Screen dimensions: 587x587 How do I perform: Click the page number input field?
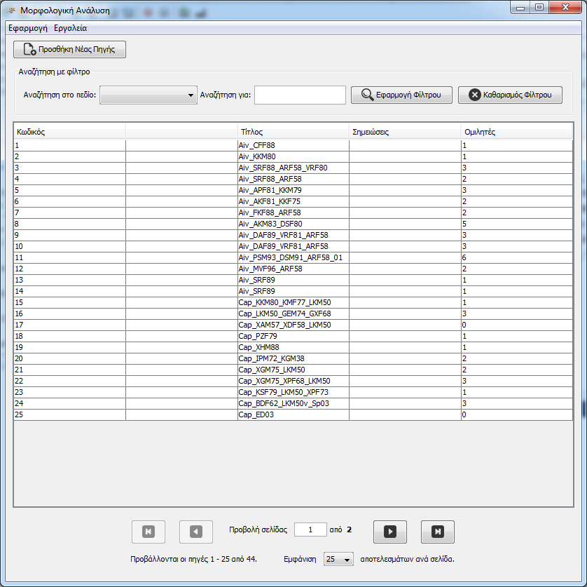310,529
